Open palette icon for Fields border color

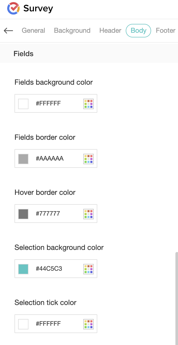[x=88, y=159]
